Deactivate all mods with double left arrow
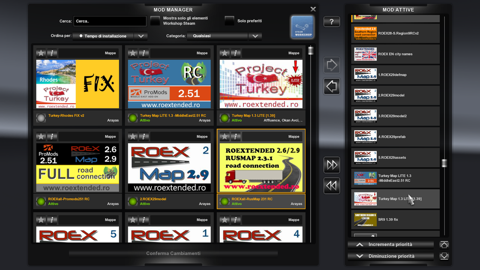 (x=332, y=186)
